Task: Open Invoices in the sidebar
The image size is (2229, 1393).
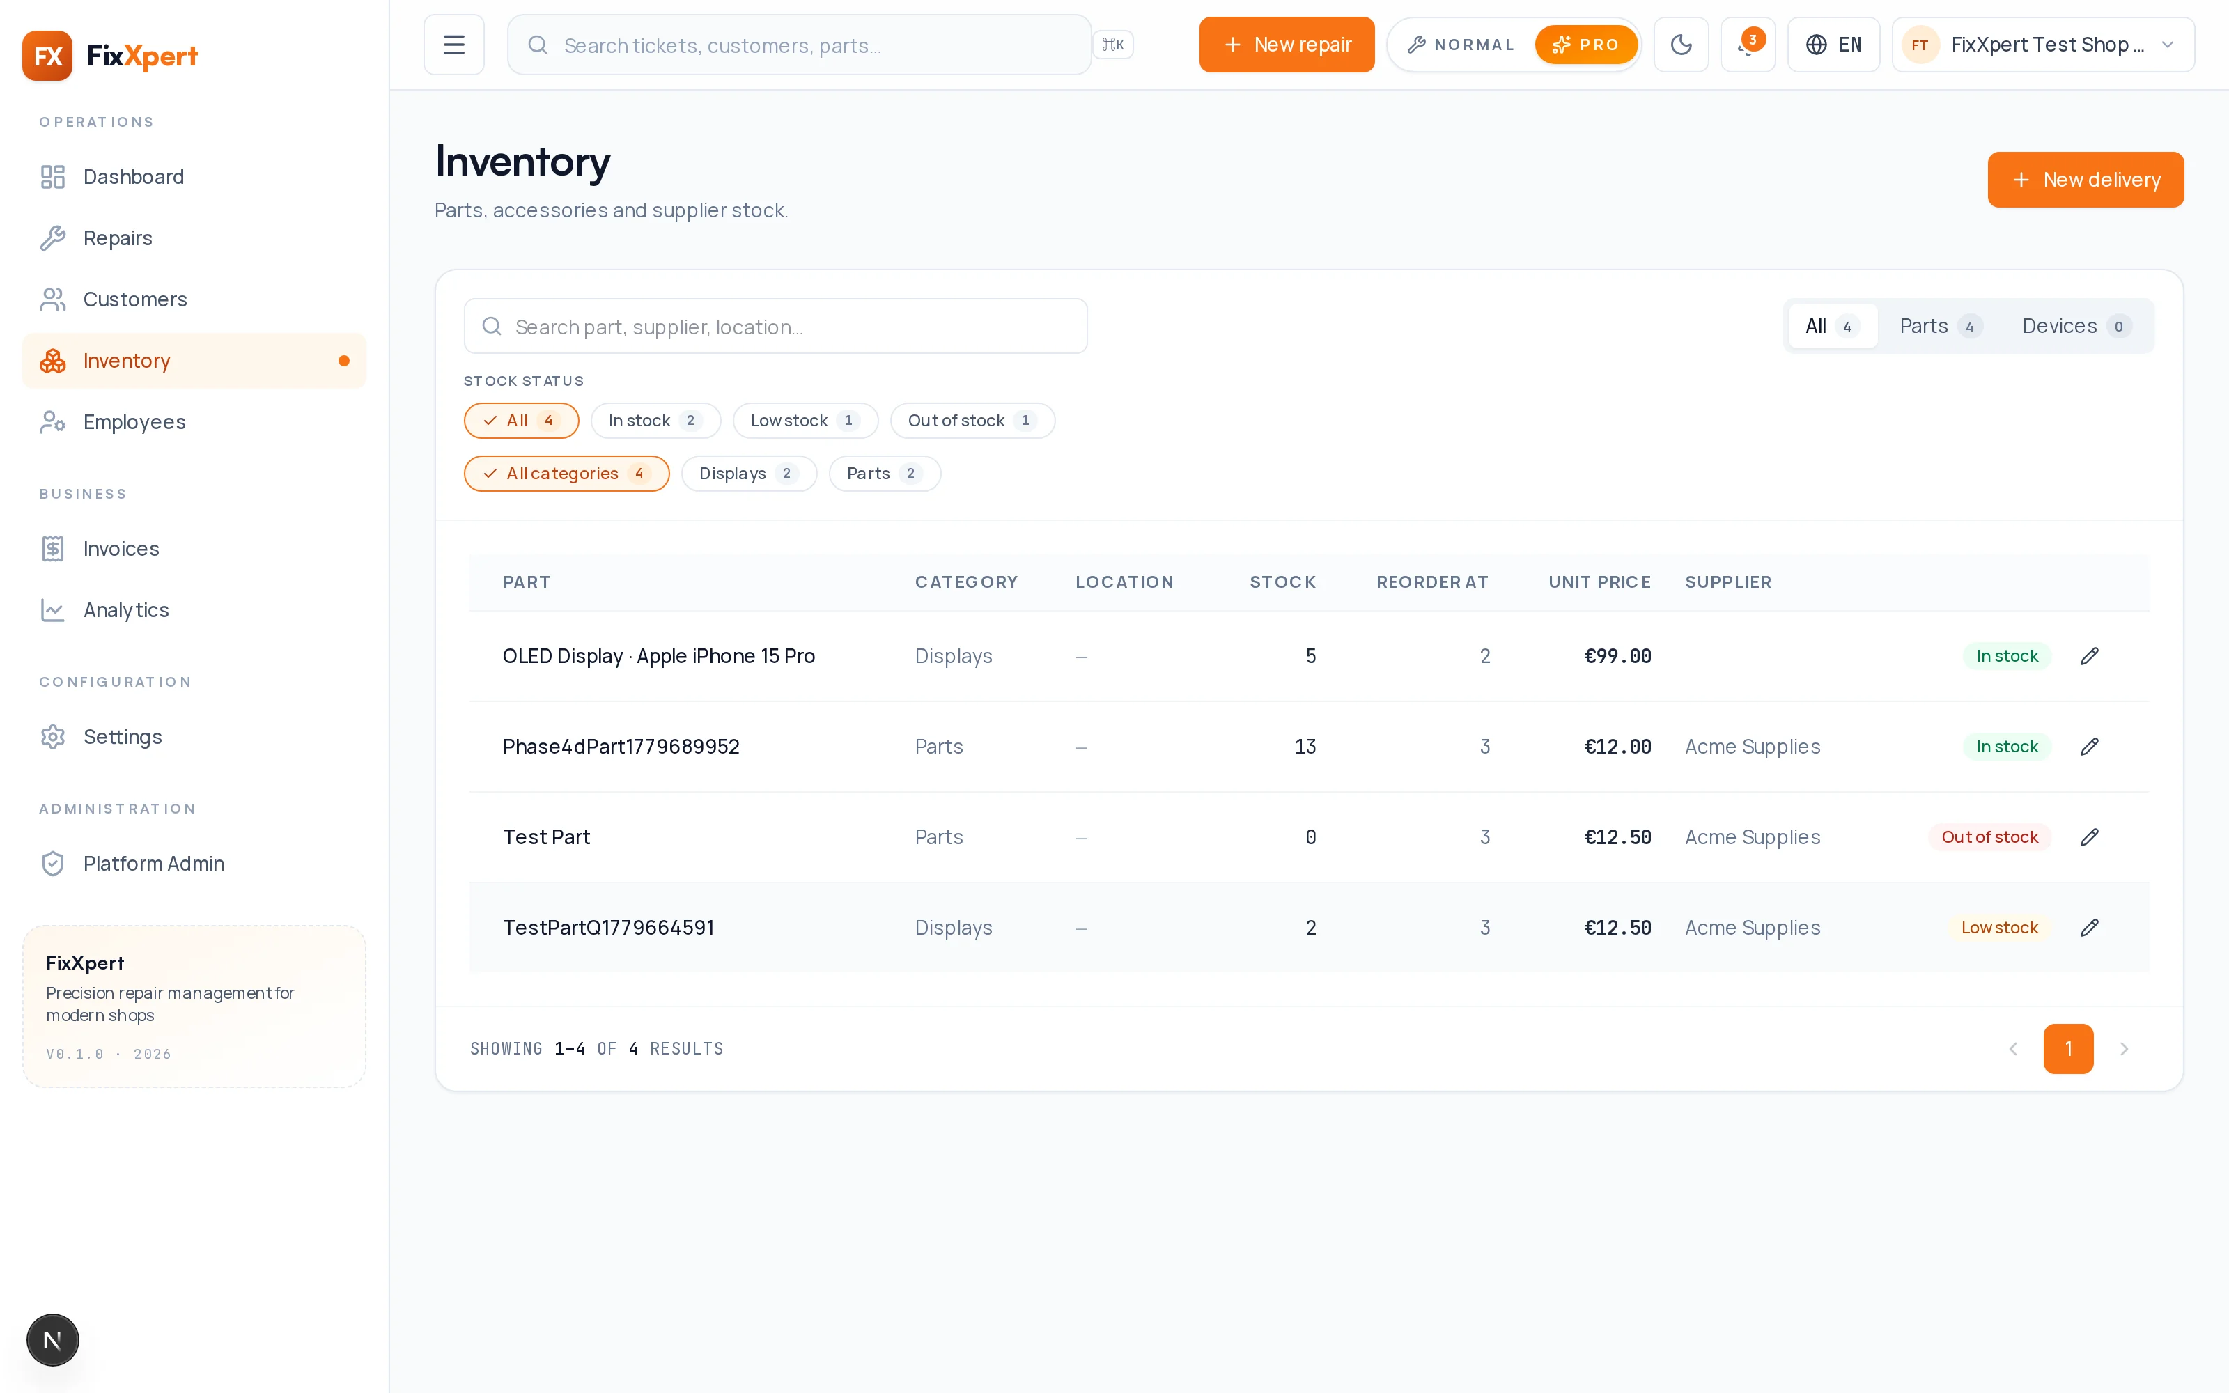Action: (194, 548)
